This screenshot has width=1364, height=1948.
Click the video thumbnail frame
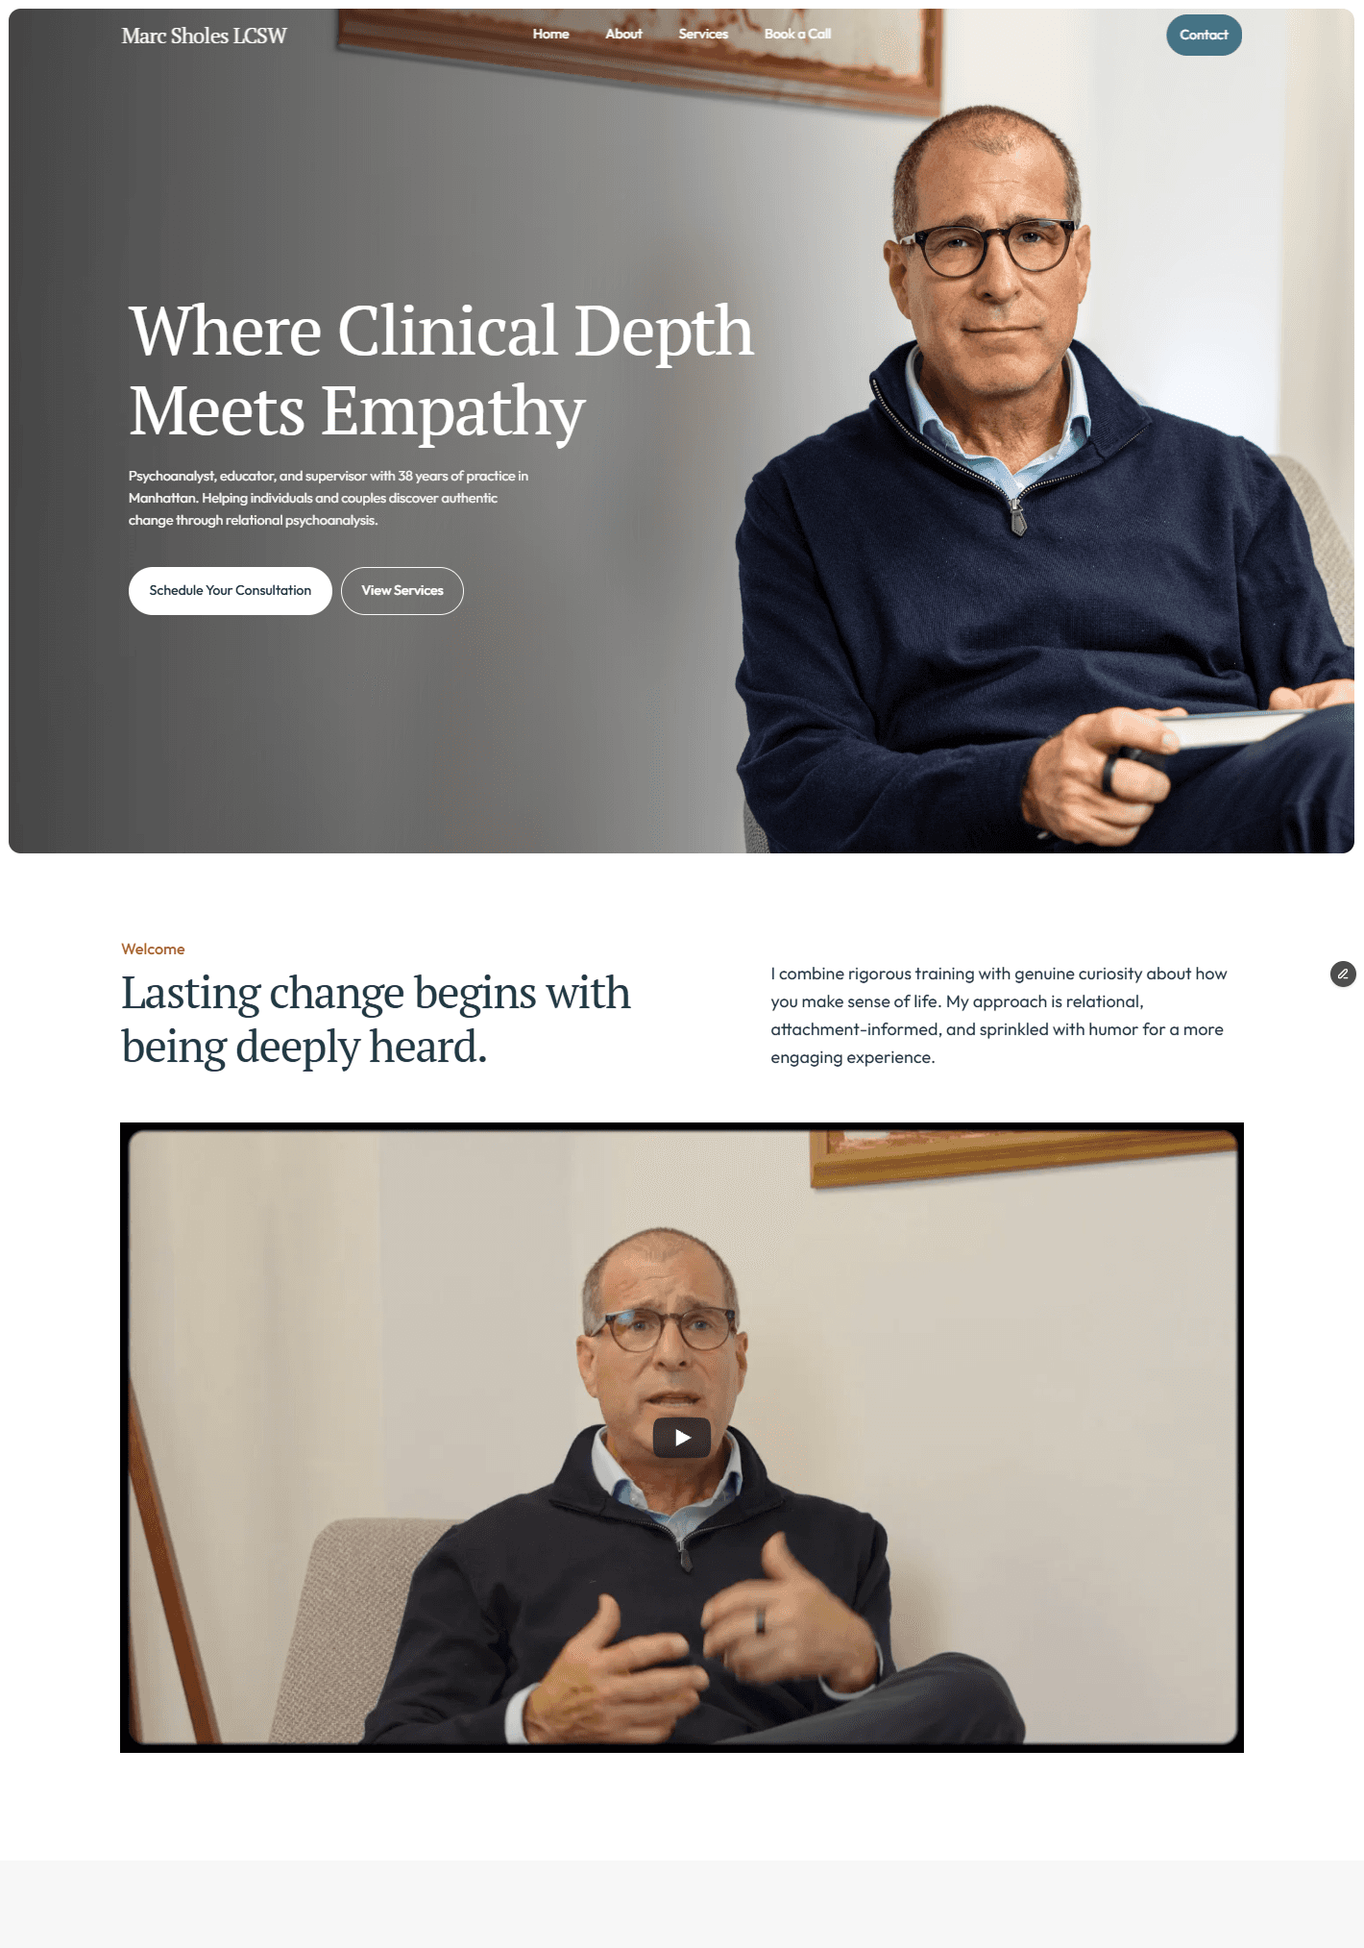click(x=682, y=1438)
